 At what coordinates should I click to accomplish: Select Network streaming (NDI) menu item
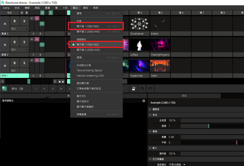(97, 76)
